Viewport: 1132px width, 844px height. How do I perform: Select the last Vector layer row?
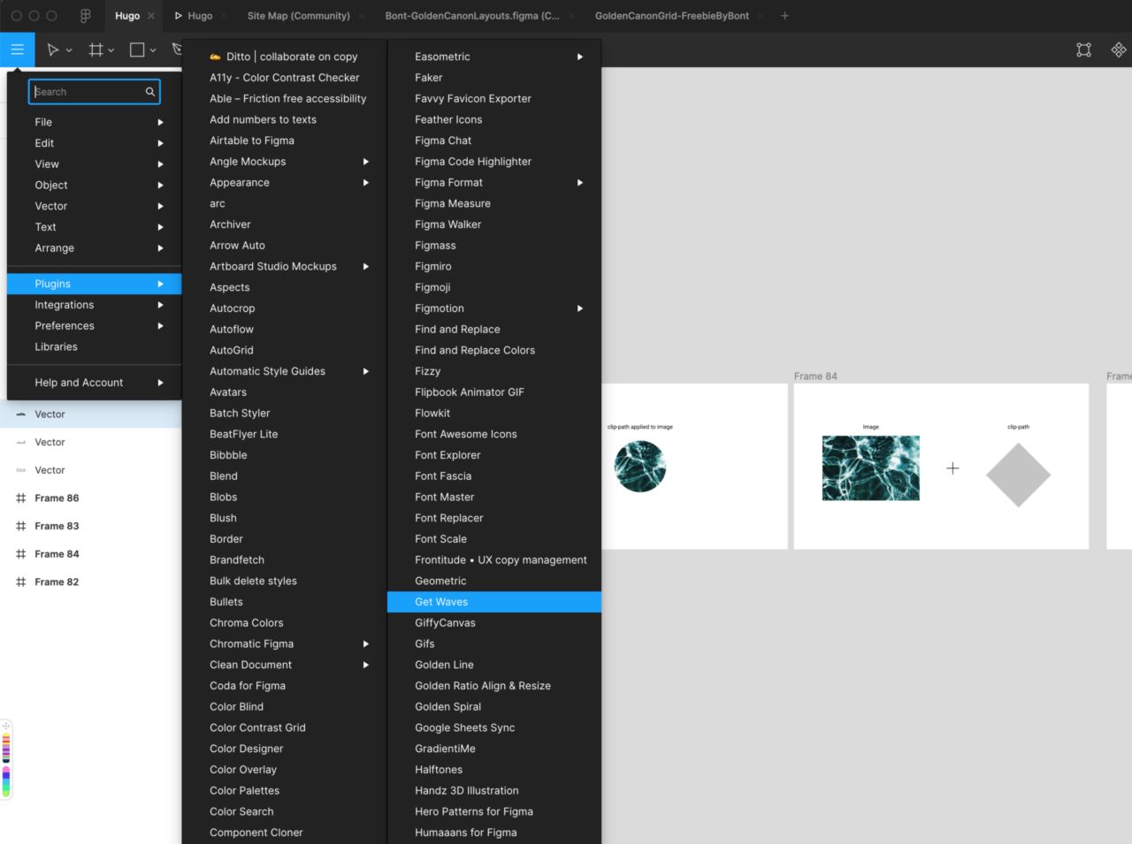click(90, 470)
